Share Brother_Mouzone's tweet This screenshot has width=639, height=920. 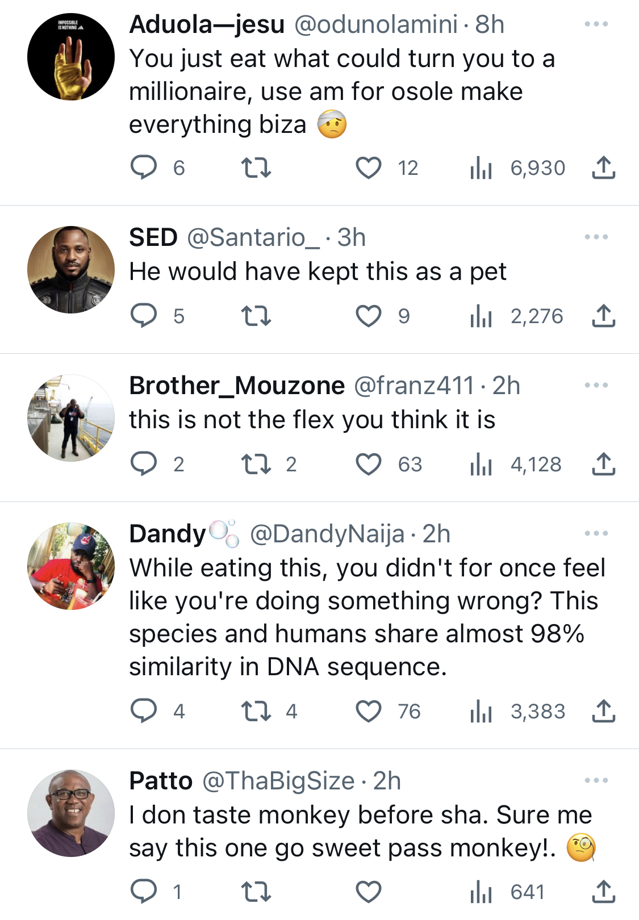[604, 464]
